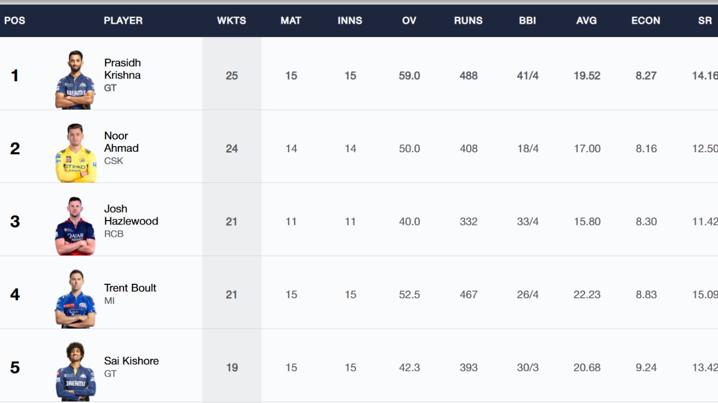Open Sai Kishore player name link

[131, 361]
